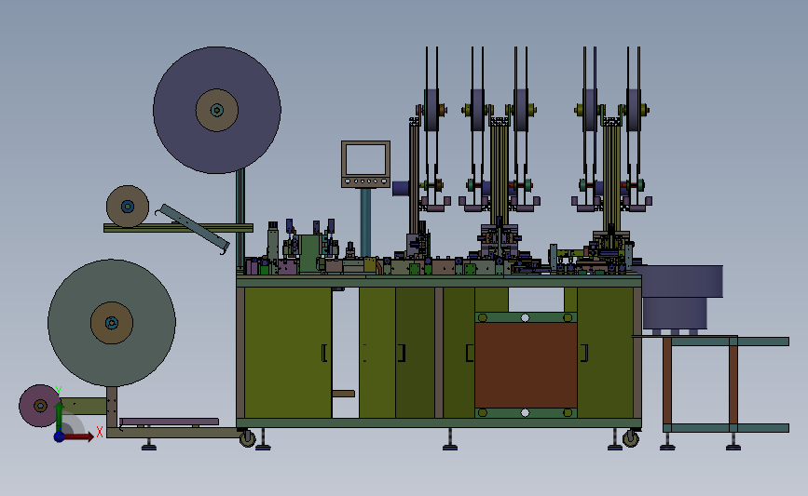Select the purple tray on the base bracket

pyautogui.click(x=169, y=422)
